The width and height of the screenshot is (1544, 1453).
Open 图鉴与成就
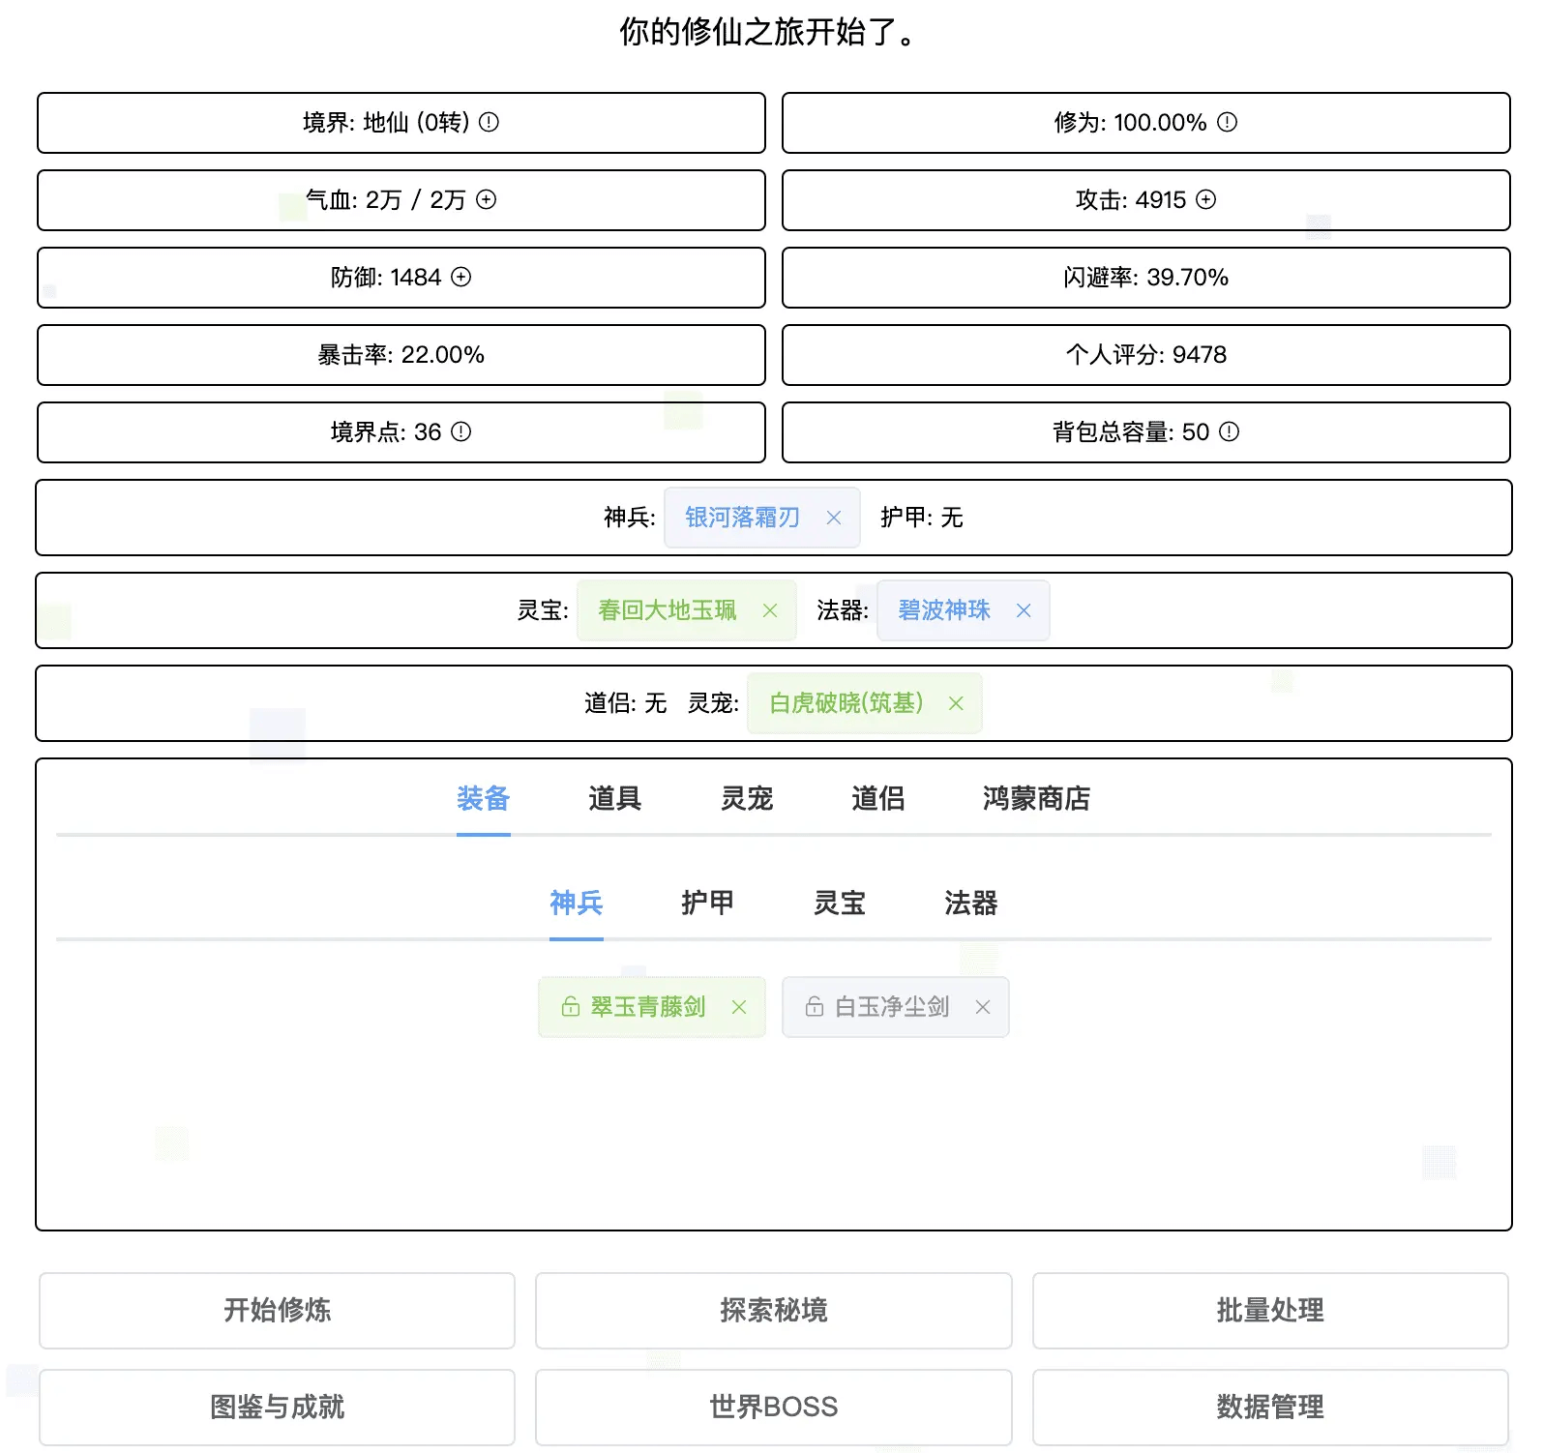click(x=278, y=1408)
